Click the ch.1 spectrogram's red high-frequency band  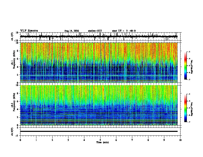pos(99,51)
